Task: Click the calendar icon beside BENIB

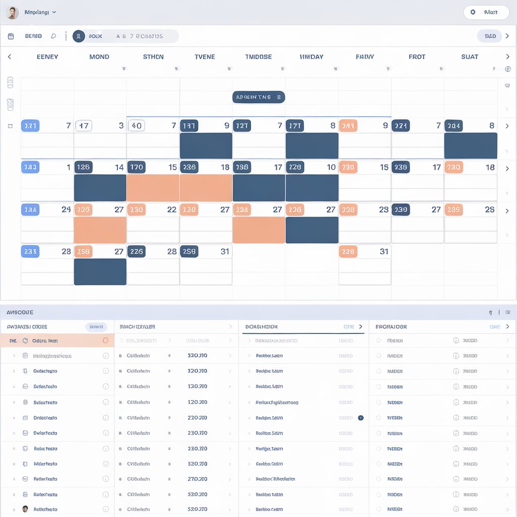Action: point(11,36)
